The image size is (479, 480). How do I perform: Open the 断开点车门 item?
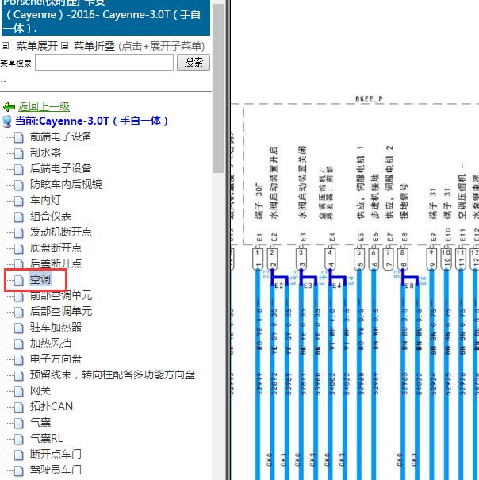(x=56, y=454)
